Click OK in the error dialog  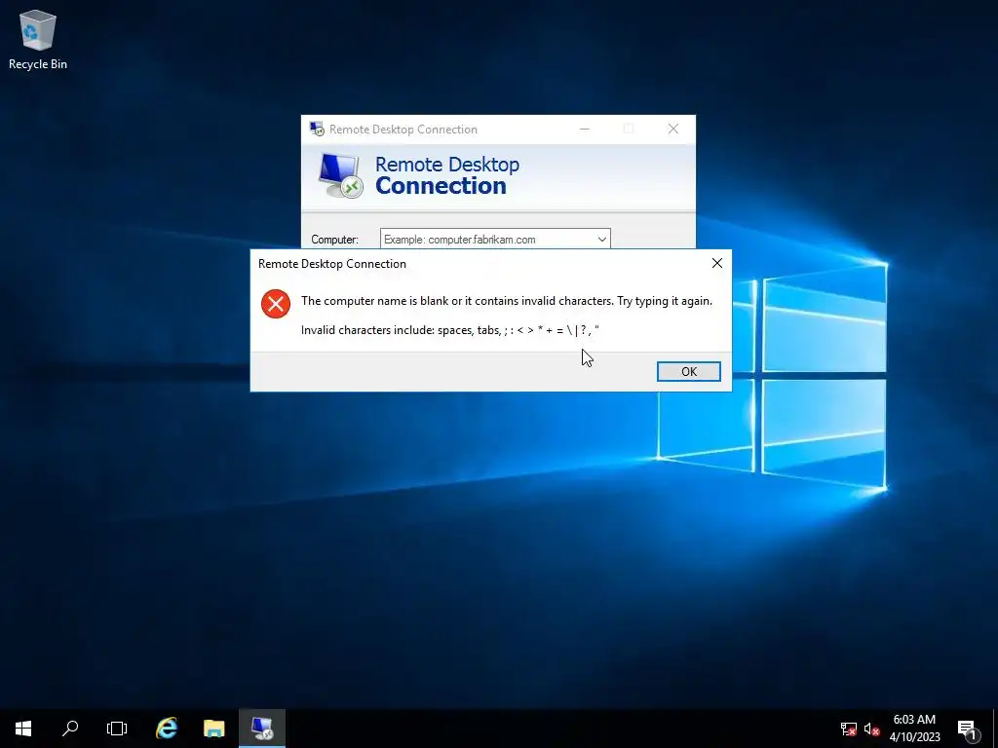pyautogui.click(x=689, y=371)
